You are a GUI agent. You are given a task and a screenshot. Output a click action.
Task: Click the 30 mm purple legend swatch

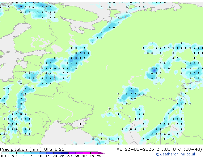72,153
